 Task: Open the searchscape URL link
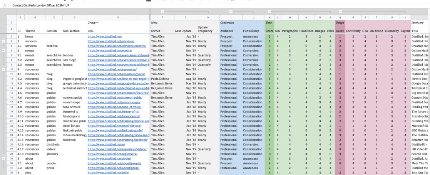(114, 102)
